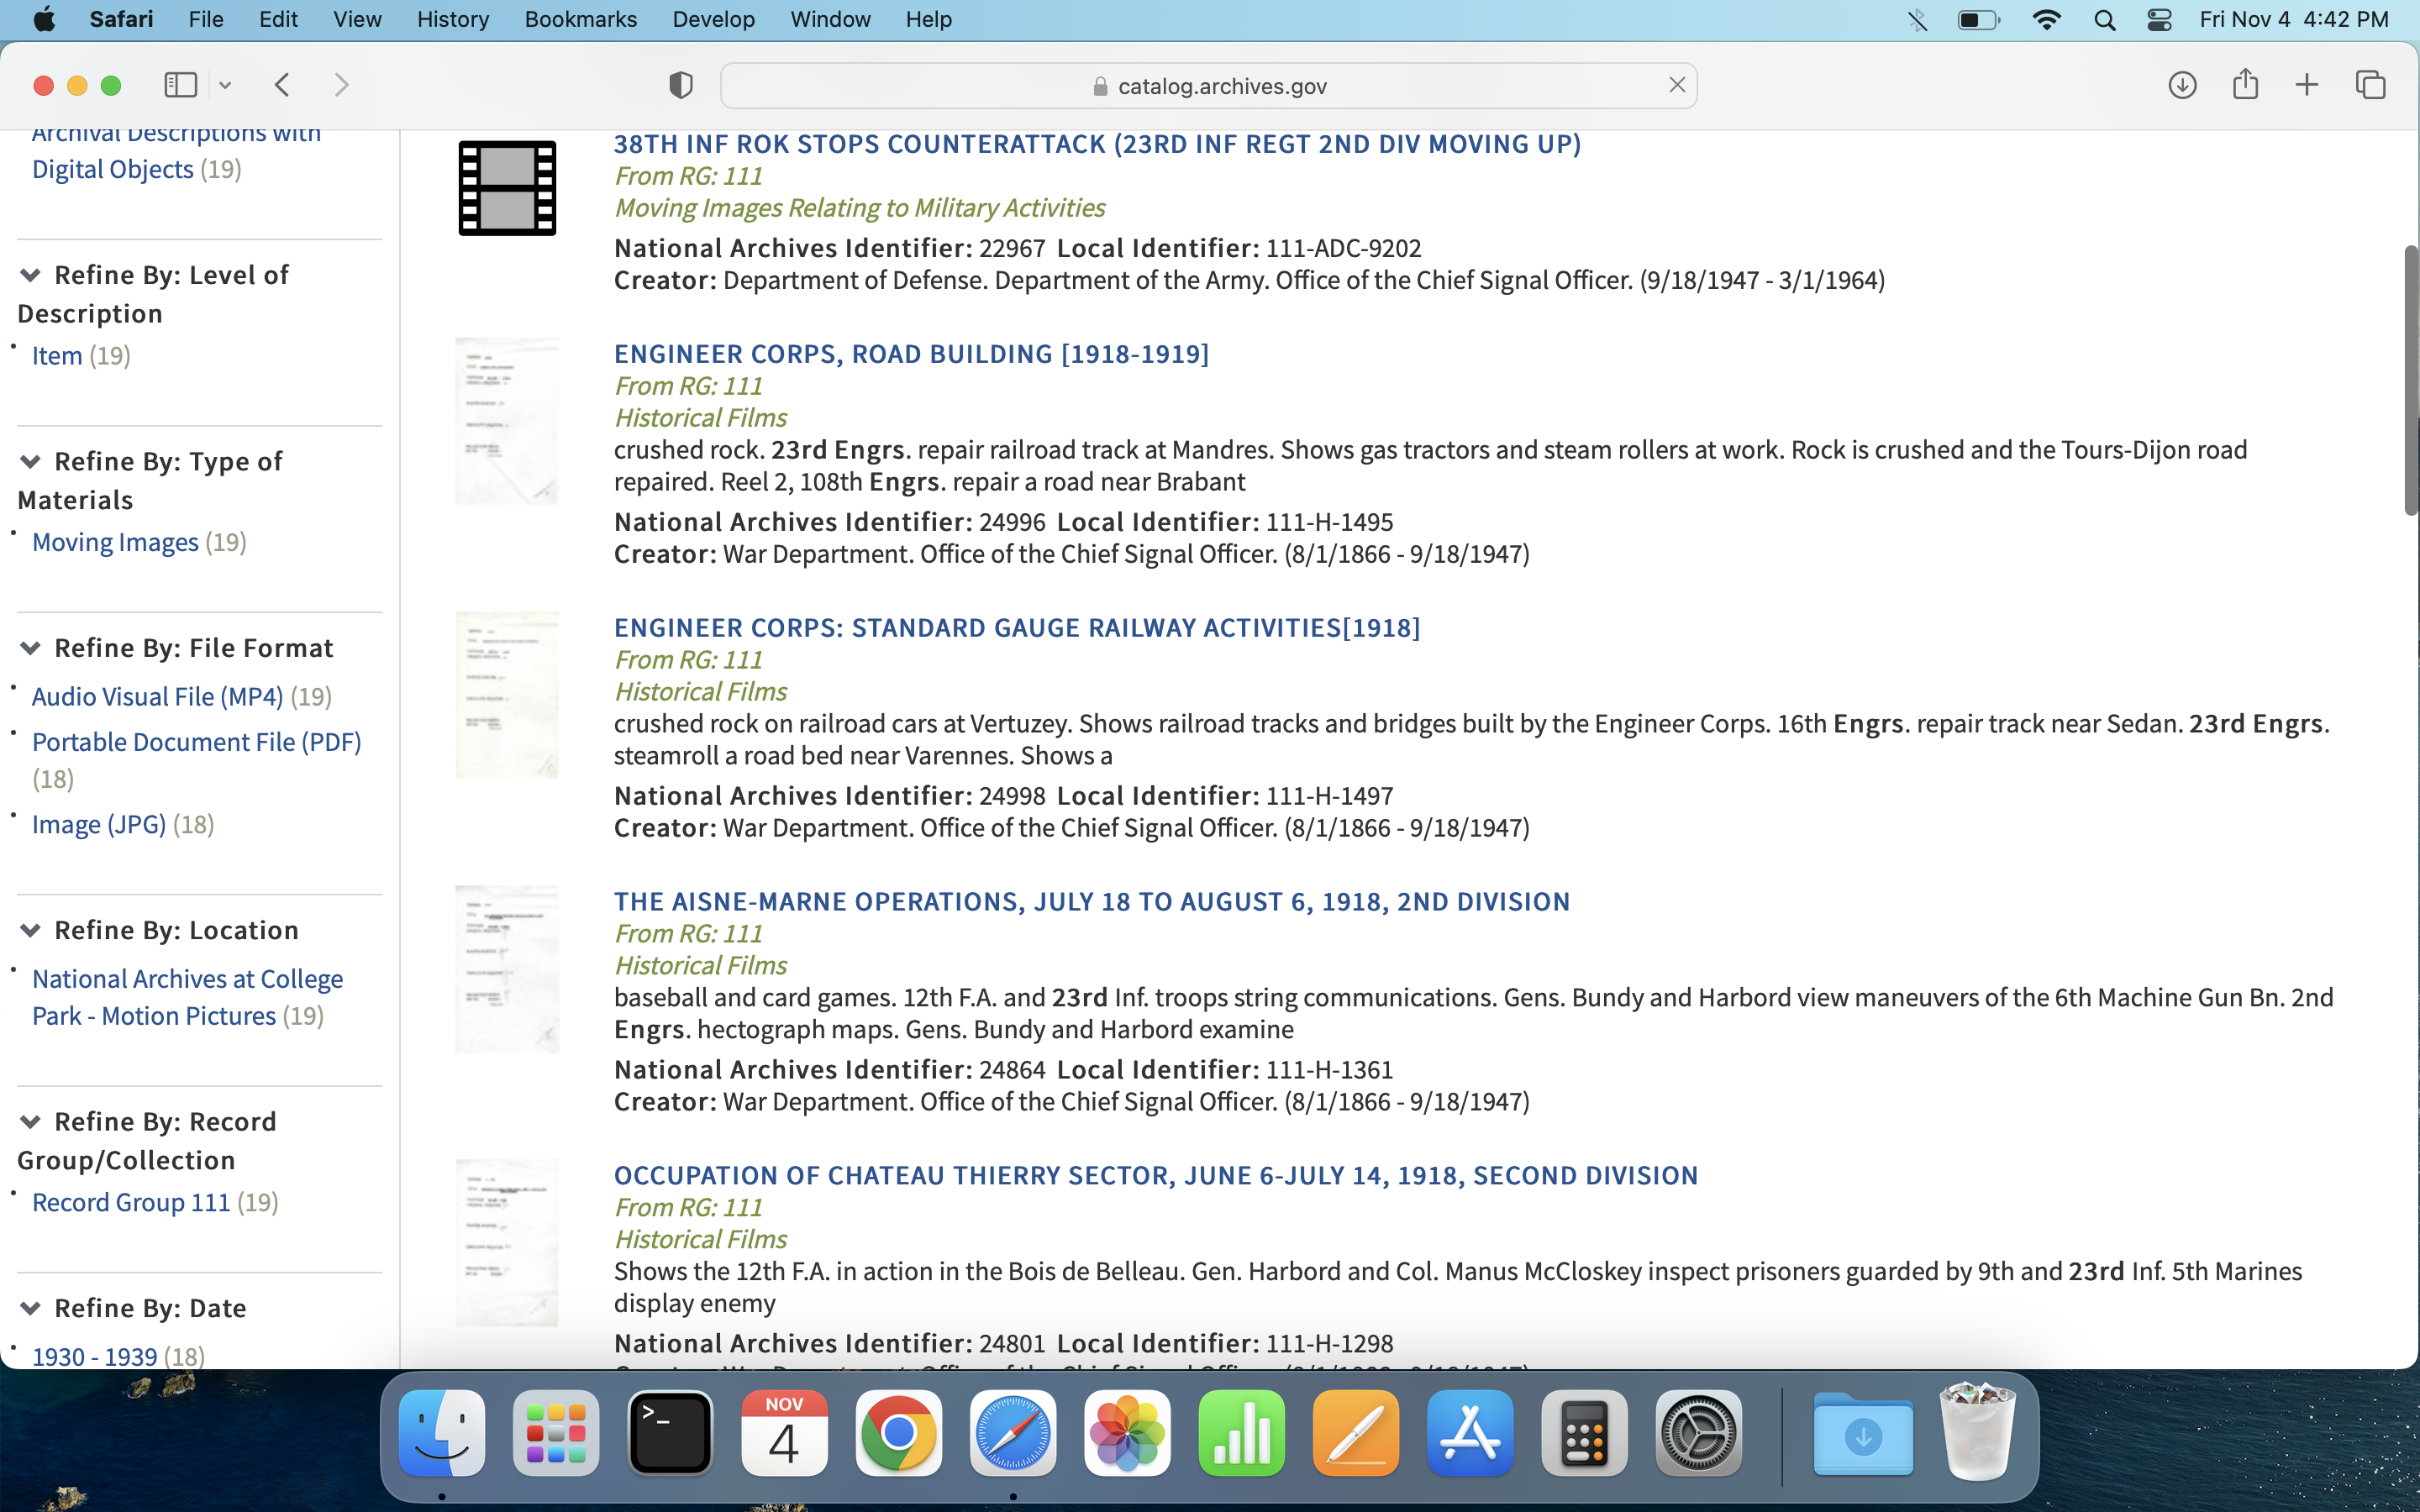Collapse Refine By: Location section

click(30, 930)
